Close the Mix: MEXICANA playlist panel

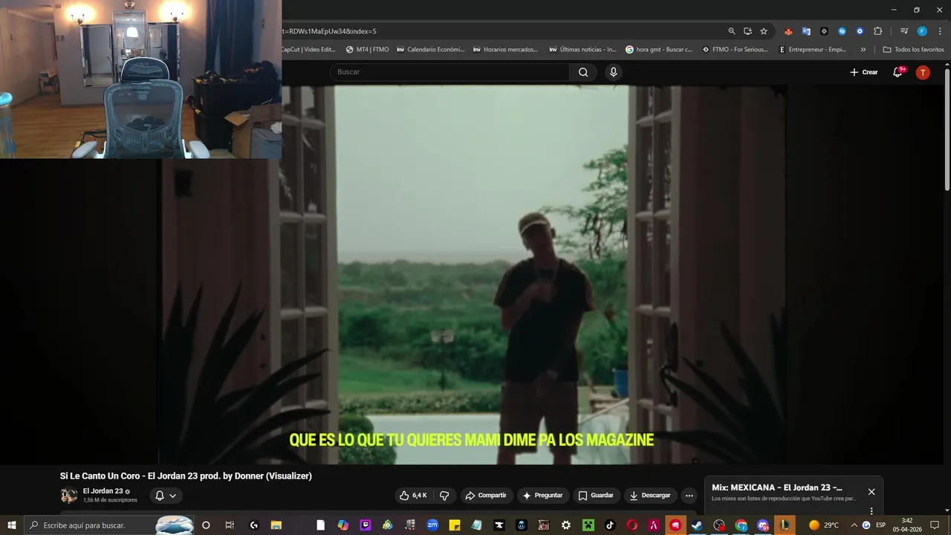pyautogui.click(x=872, y=491)
